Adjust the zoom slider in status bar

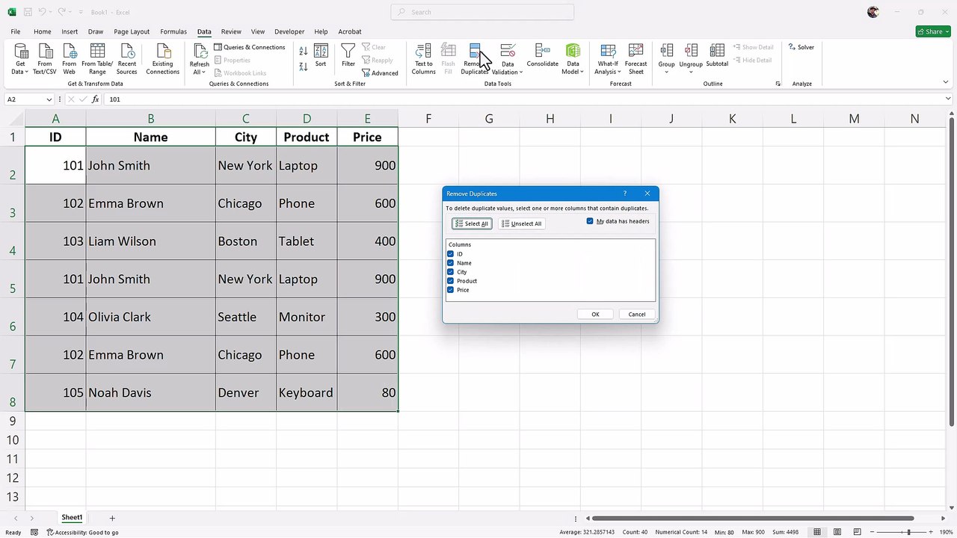coord(908,532)
